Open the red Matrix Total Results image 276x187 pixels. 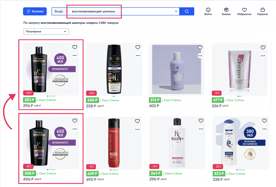(114, 143)
